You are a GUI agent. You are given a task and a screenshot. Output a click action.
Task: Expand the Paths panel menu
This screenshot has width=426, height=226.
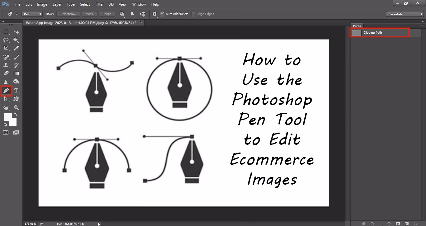[x=423, y=26]
